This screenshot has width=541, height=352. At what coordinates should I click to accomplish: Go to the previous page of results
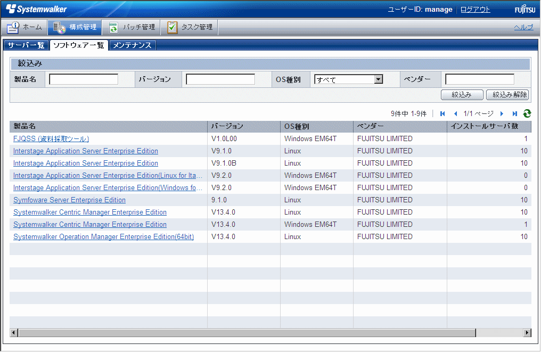(x=455, y=113)
